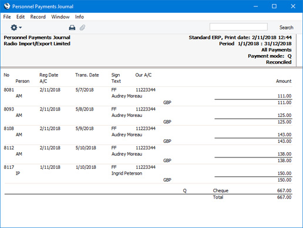
Task: Click the 667.00 amount next to Cheque
Action: click(x=284, y=190)
